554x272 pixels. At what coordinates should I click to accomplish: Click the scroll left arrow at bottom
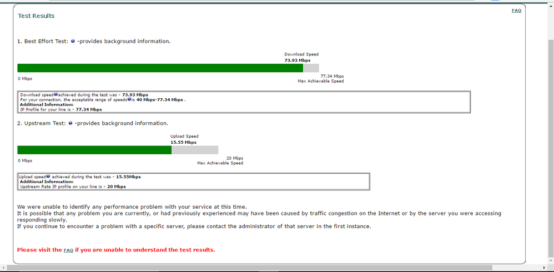click(x=3, y=268)
